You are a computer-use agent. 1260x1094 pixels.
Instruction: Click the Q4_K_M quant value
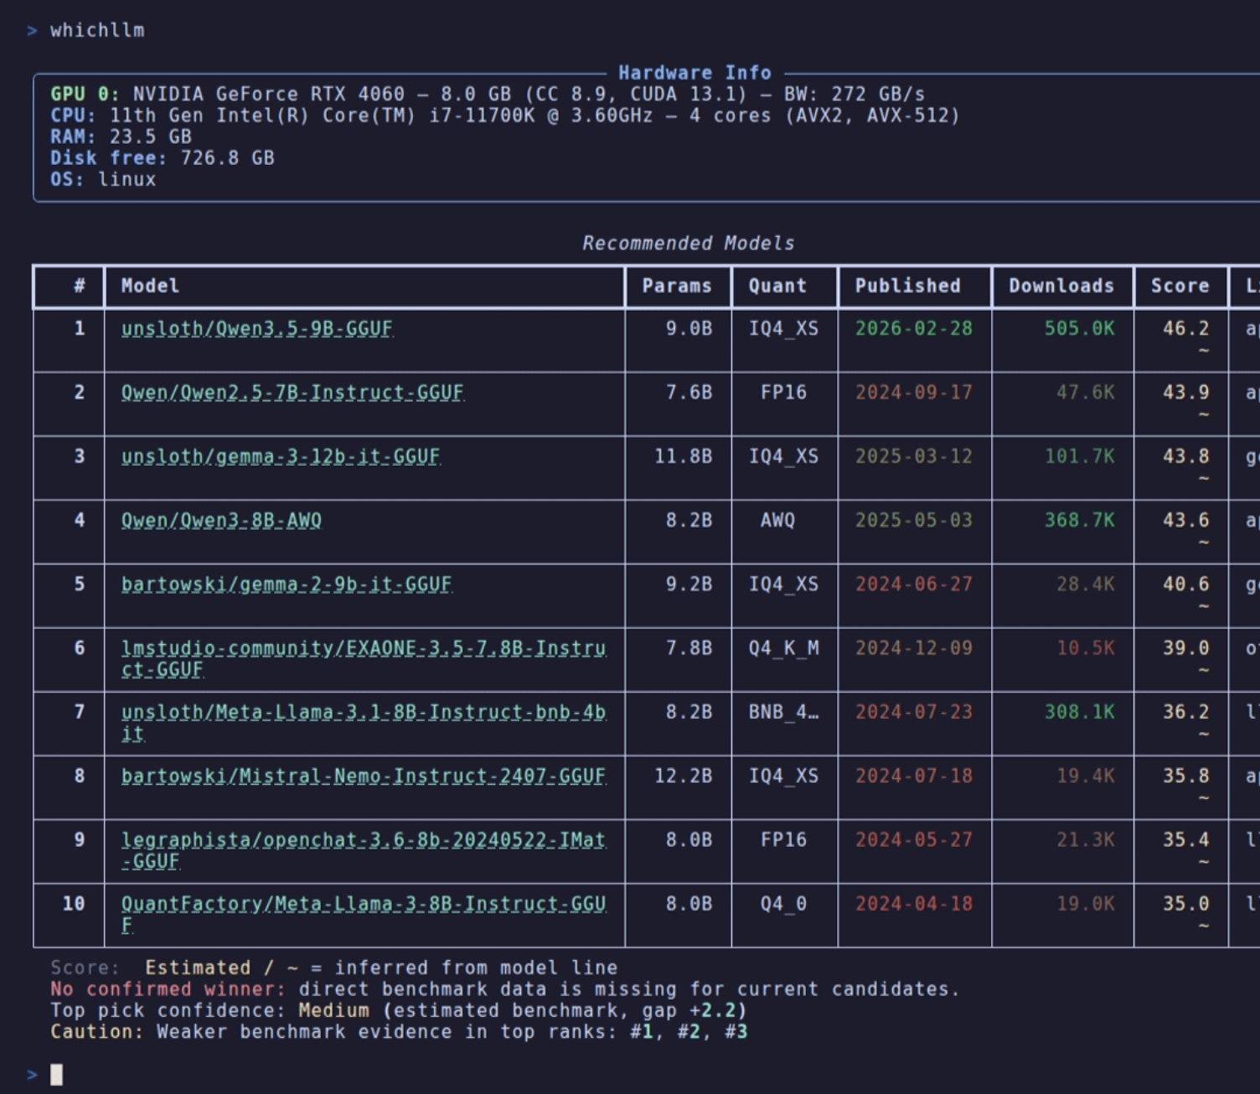pyautogui.click(x=783, y=648)
